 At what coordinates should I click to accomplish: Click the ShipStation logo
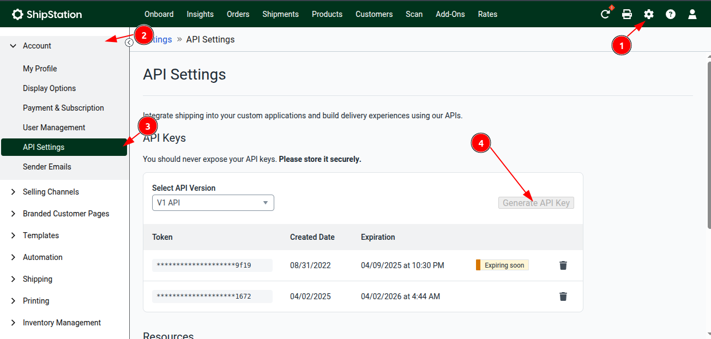click(47, 14)
